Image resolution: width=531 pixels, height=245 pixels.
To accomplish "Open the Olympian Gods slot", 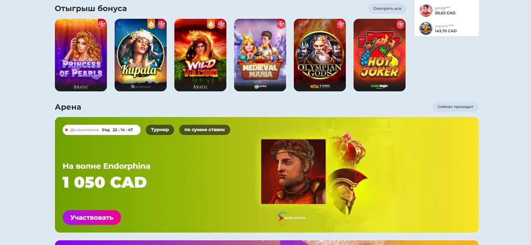I will [x=319, y=55].
